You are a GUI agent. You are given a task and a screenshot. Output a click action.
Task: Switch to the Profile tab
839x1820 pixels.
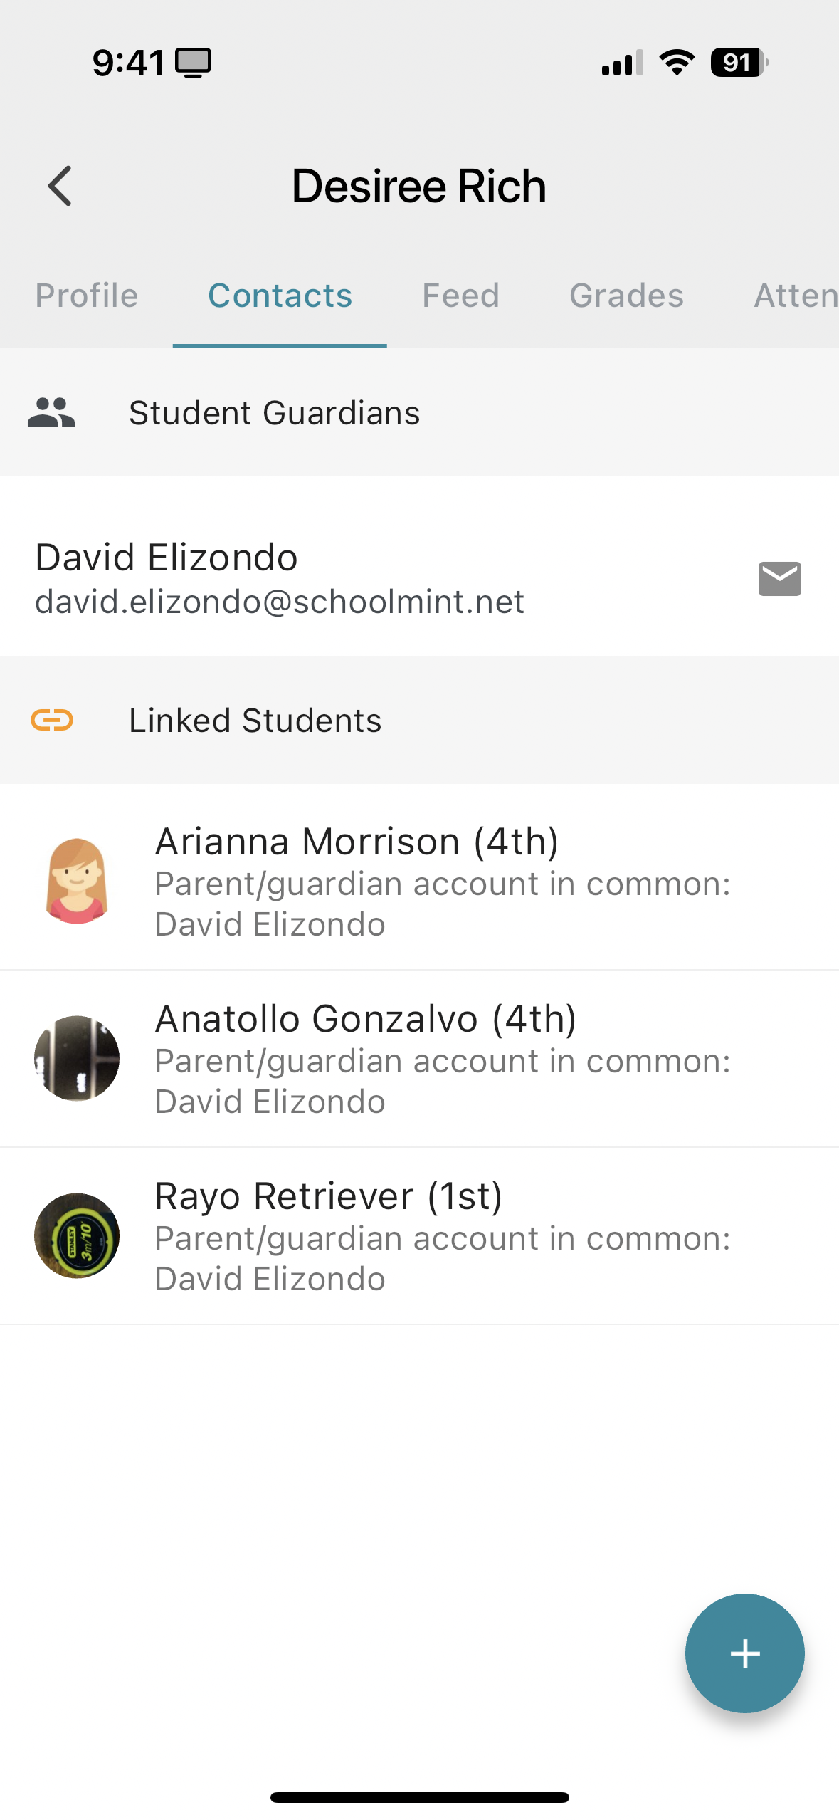pyautogui.click(x=87, y=296)
